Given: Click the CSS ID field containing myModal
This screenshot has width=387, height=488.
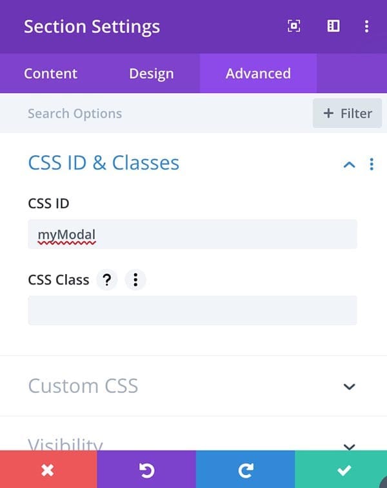Looking at the screenshot, I should point(193,235).
